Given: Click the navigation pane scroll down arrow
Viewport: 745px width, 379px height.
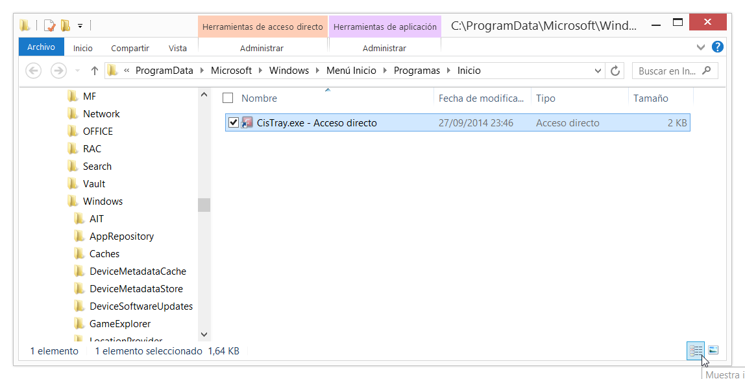Looking at the screenshot, I should (x=204, y=334).
